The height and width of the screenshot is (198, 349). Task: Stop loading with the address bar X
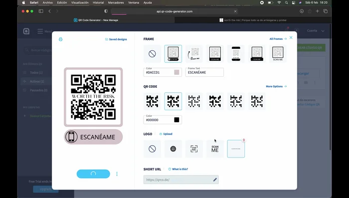[x=235, y=11]
